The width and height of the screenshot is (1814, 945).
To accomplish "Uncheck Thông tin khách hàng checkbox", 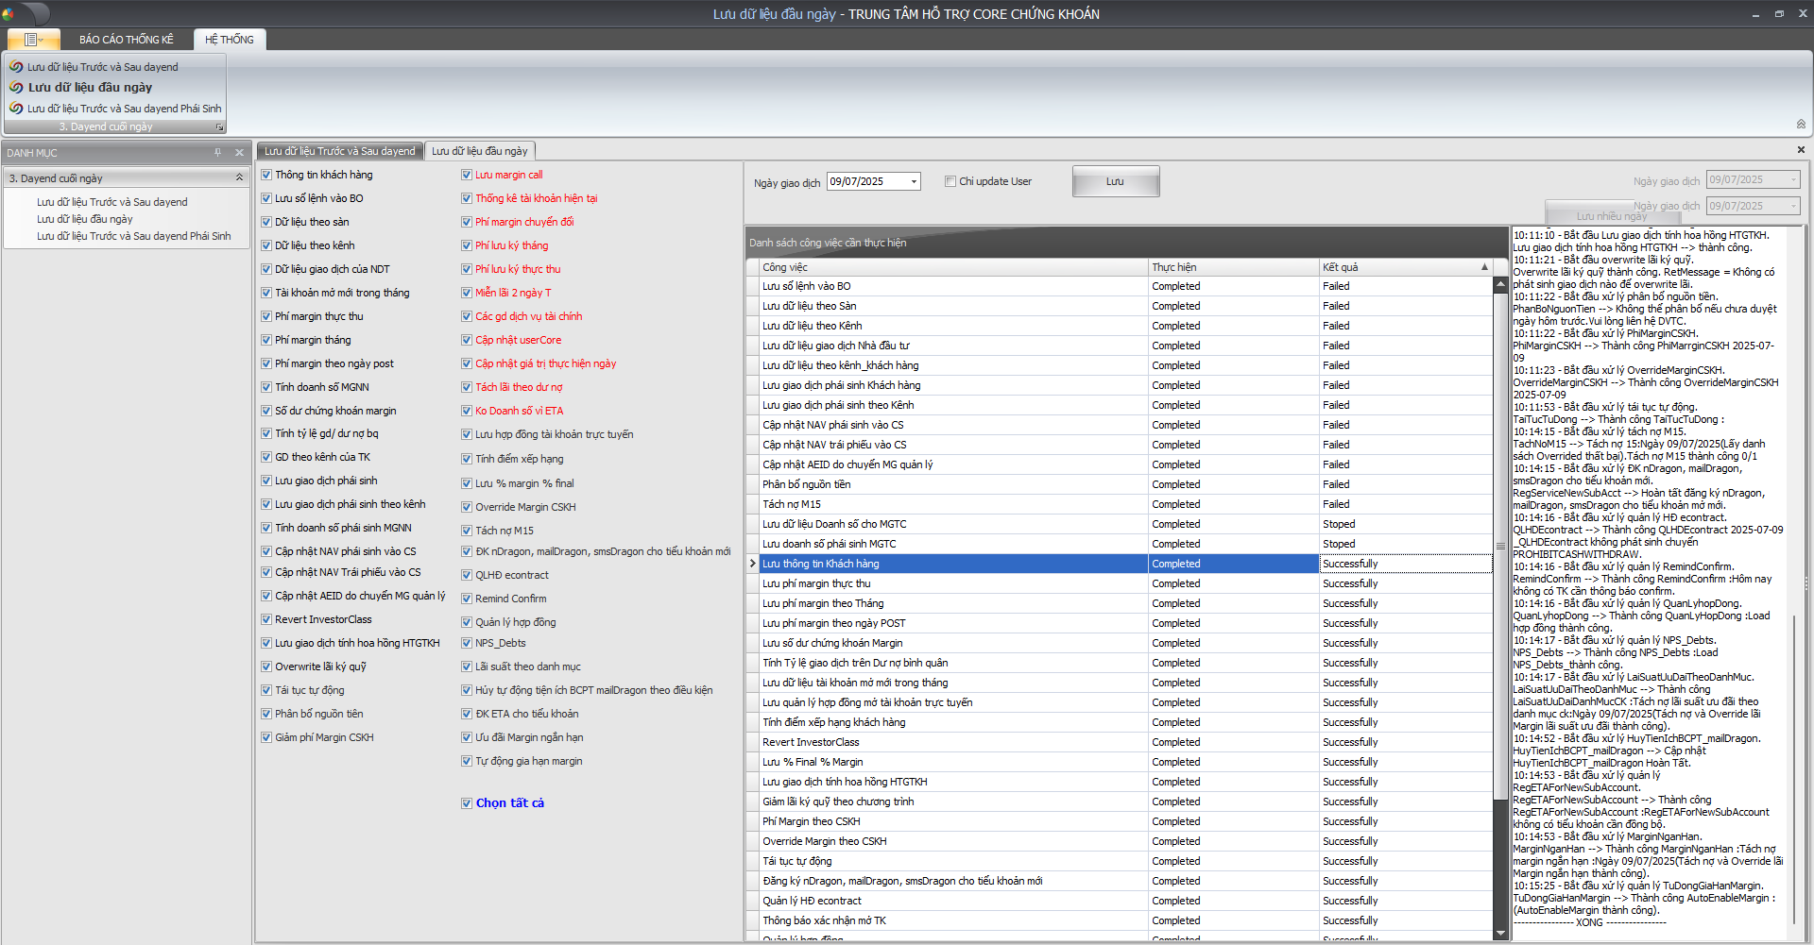I will 266,175.
